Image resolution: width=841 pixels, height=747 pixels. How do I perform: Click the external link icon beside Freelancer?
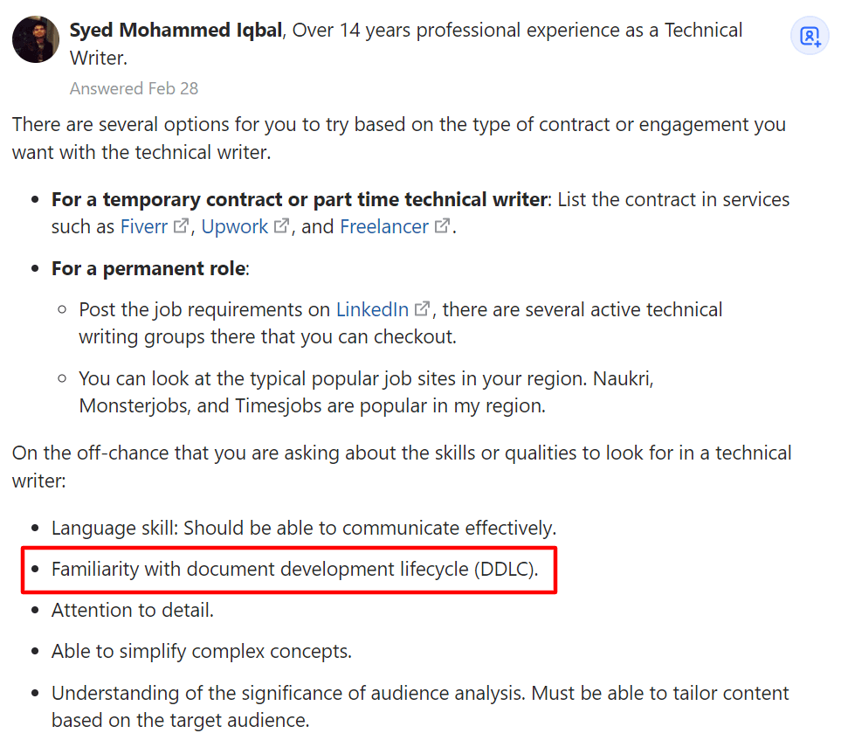[x=443, y=226]
